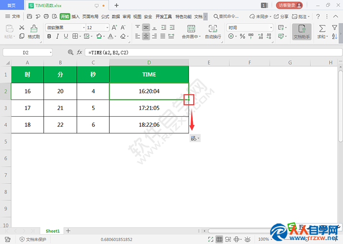The height and width of the screenshot is (244, 343).
Task: Activate the Format Painter (格式刷) brush
Action: [34, 32]
